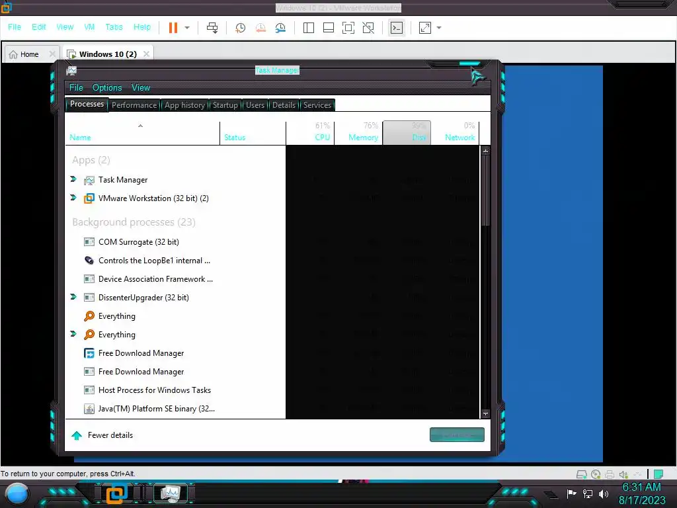Open the VMware Help menu

pos(142,26)
